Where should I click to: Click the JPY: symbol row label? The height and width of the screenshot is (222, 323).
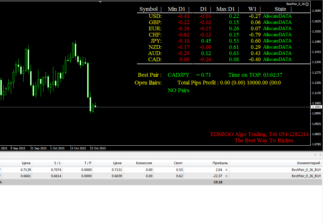tap(156, 41)
